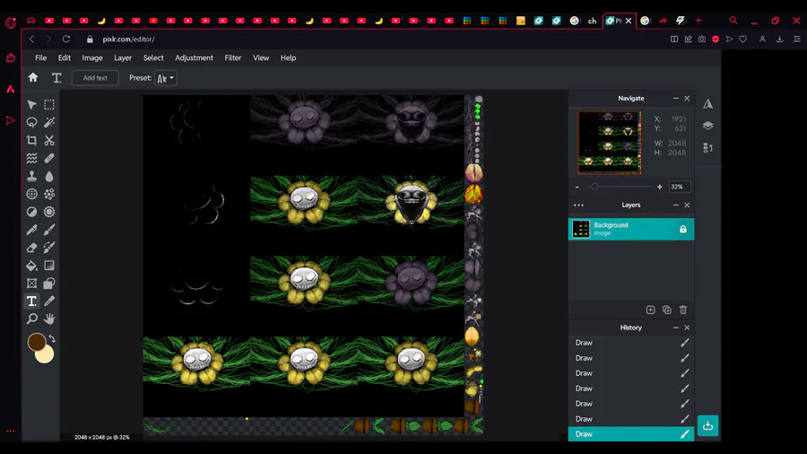Click the Navigate preview thumbnail

coord(610,143)
